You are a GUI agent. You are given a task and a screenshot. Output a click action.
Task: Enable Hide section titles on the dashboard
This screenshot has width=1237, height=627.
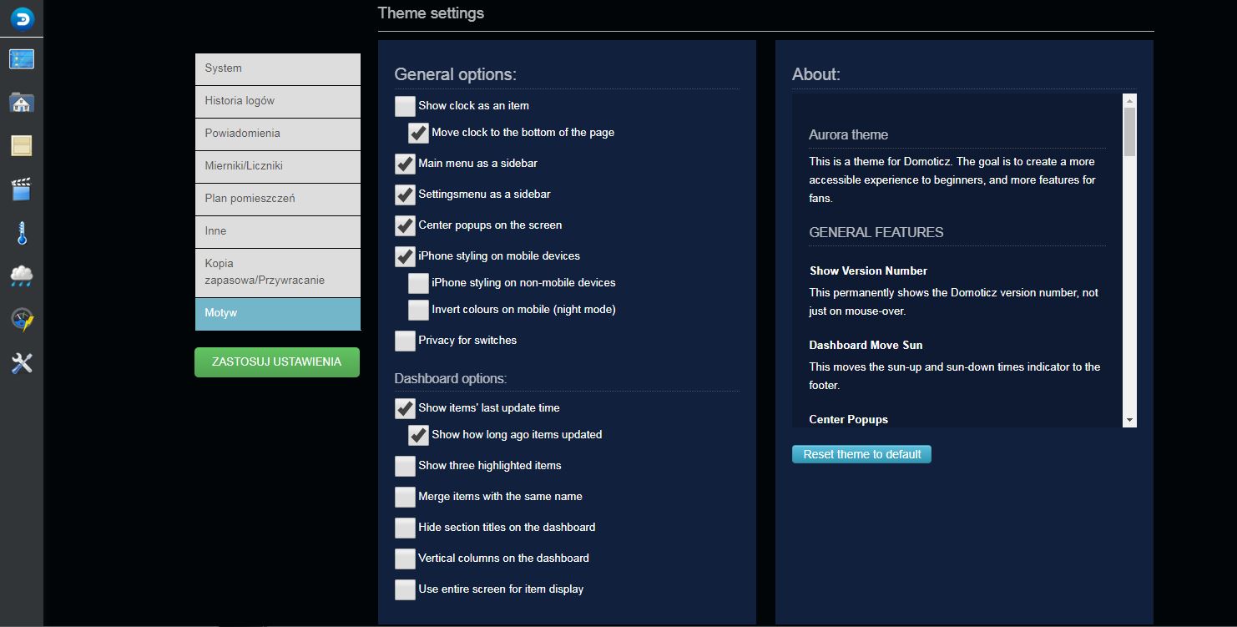tap(405, 528)
